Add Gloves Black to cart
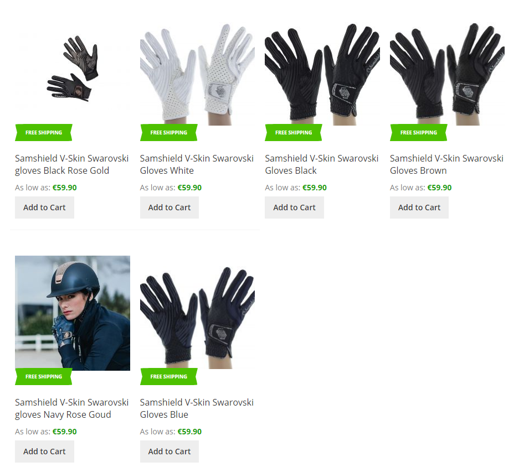Screen dimensions: 529x467 [294, 207]
